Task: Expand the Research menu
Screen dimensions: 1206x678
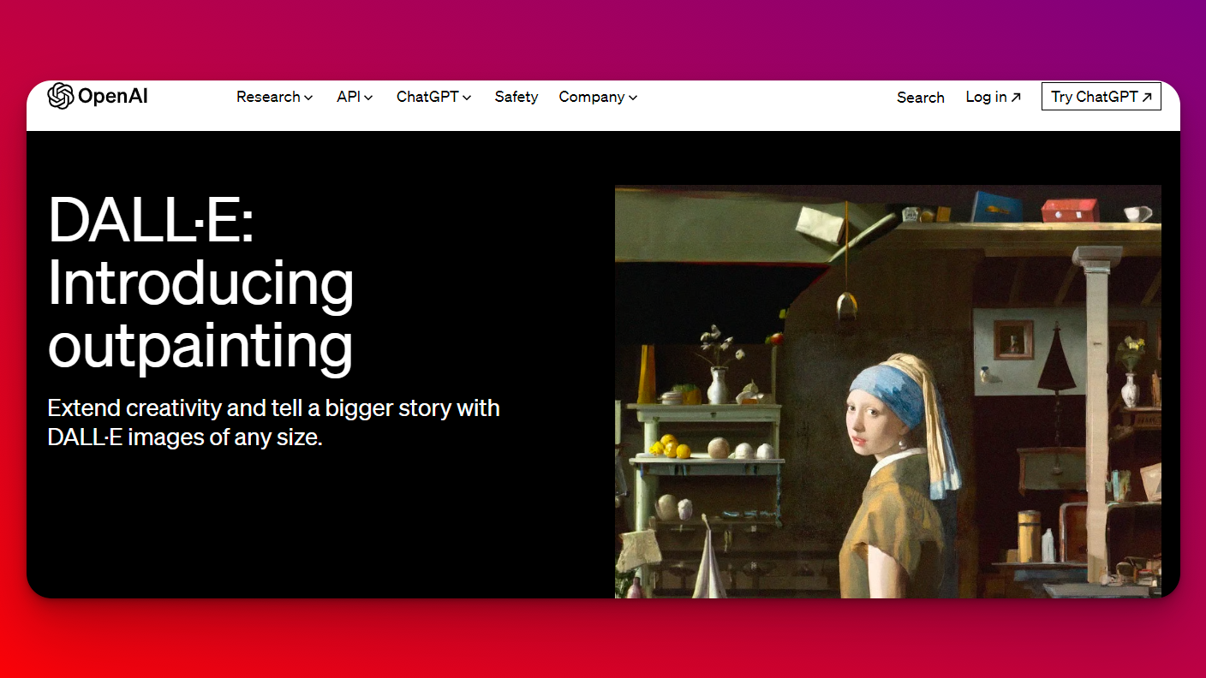Action: [275, 97]
